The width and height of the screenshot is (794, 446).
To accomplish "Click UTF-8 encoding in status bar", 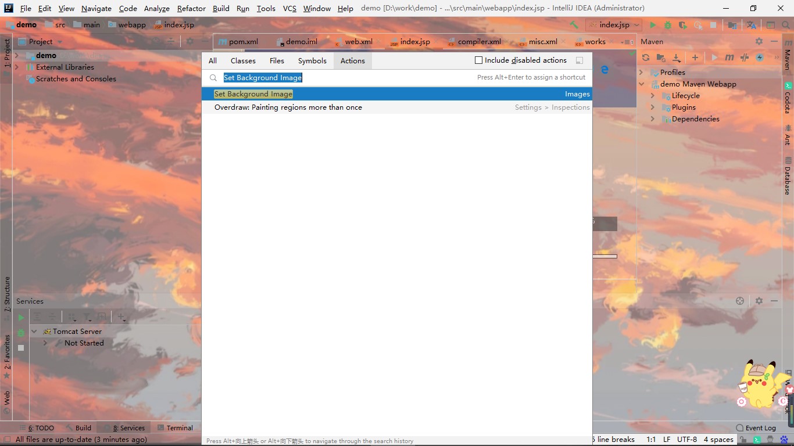I will pos(687,440).
